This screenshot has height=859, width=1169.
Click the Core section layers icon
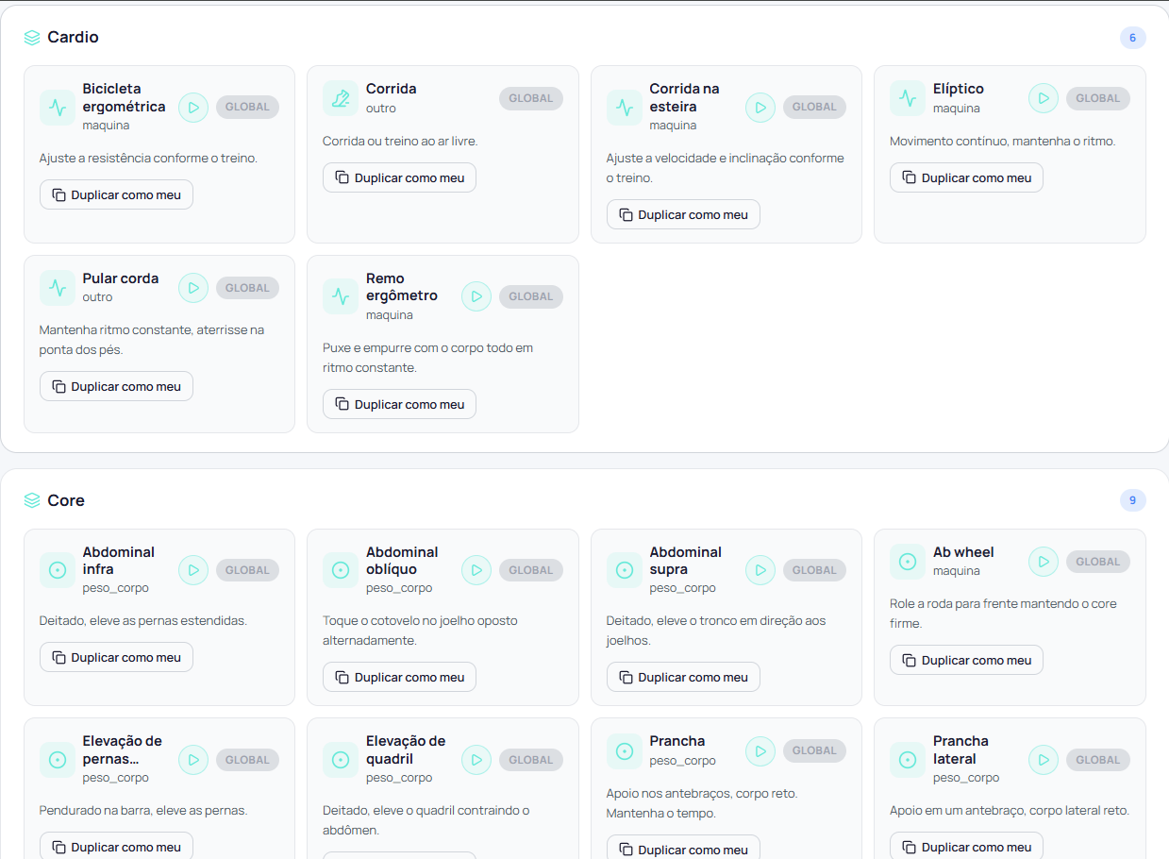32,500
